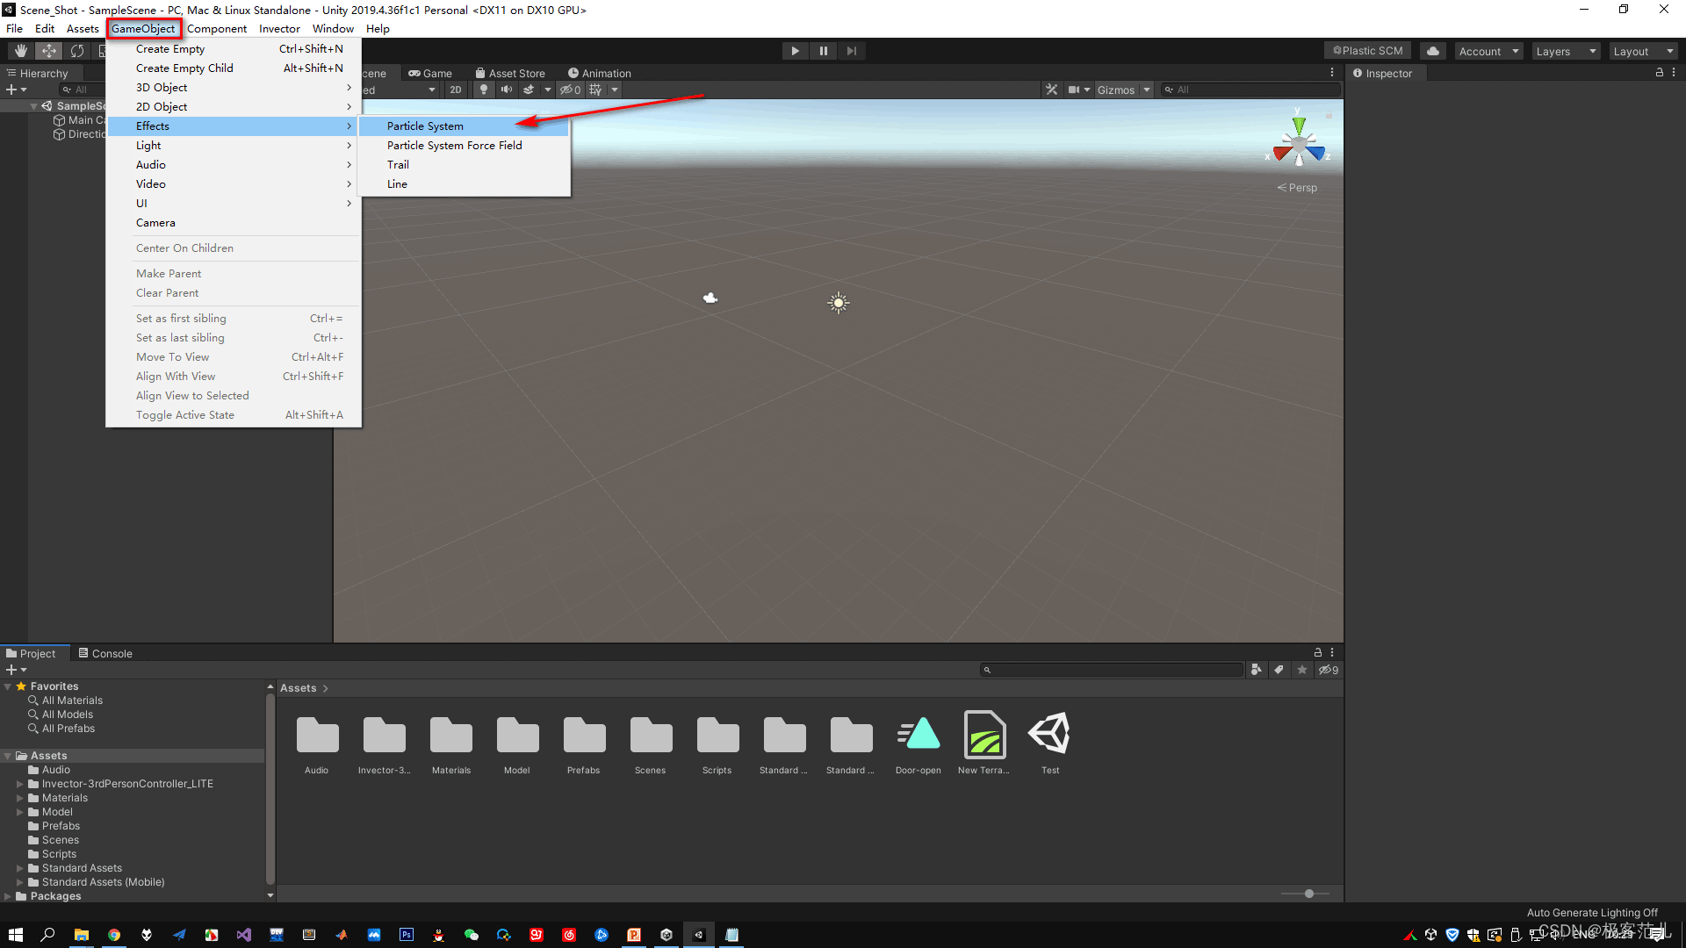Open the Account menu button
This screenshot has width=1686, height=948.
point(1488,51)
